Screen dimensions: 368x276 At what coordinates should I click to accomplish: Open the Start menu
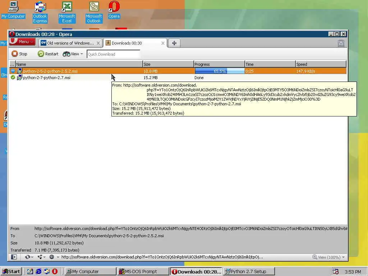point(11,272)
